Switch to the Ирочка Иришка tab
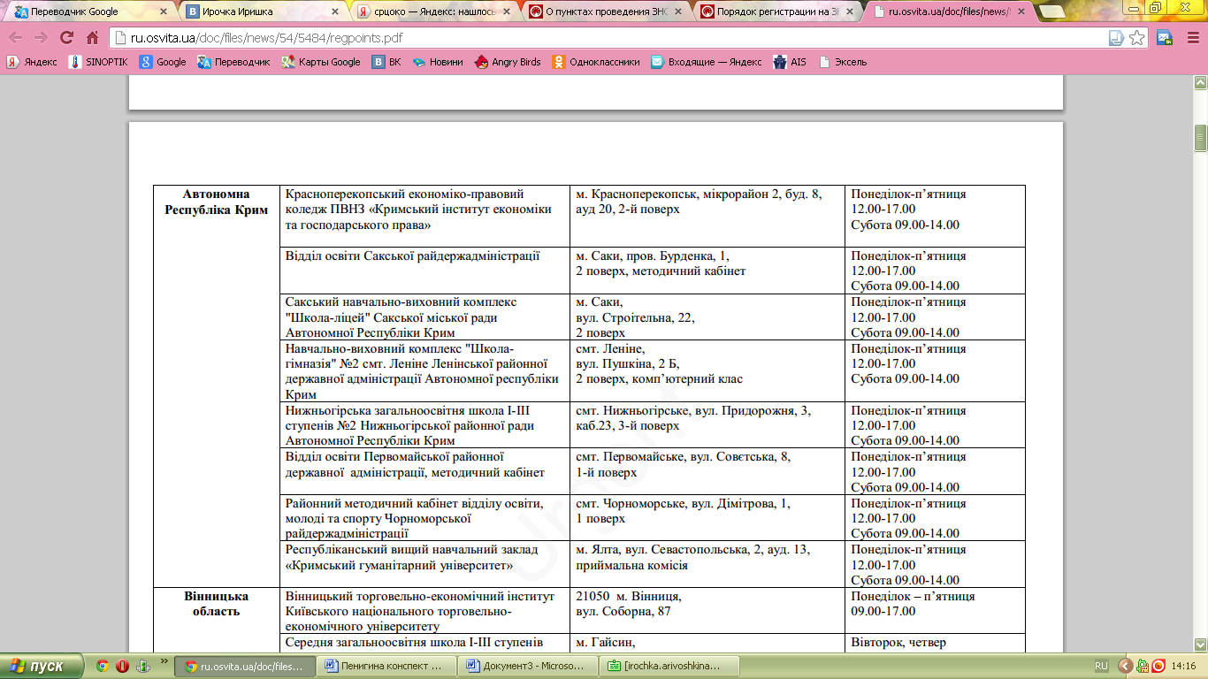The height and width of the screenshot is (679, 1208). (258, 12)
